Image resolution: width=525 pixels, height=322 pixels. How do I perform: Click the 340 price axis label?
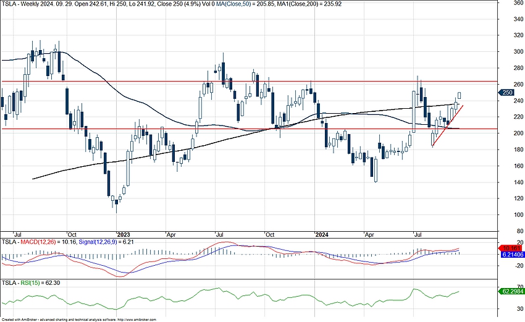tap(518, 19)
